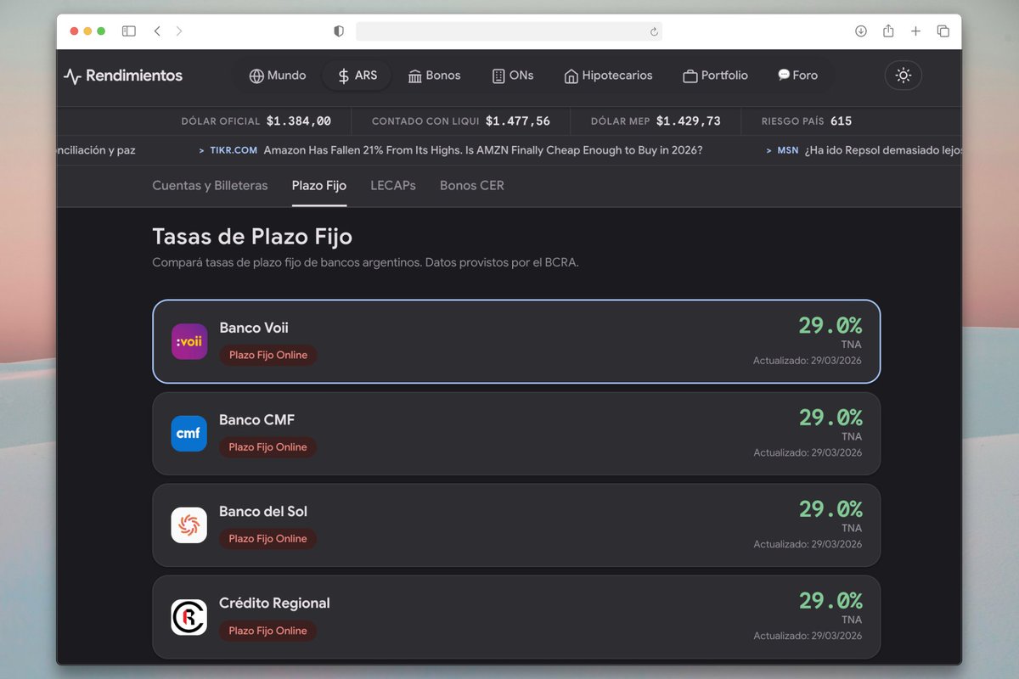Open a new Safari tab
The width and height of the screenshot is (1019, 679).
(x=915, y=31)
